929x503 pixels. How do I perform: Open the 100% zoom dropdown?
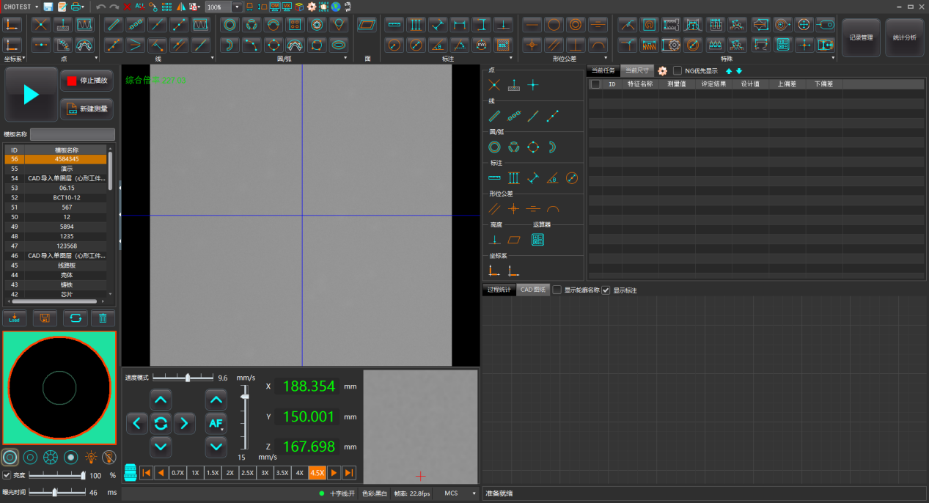[x=236, y=7]
